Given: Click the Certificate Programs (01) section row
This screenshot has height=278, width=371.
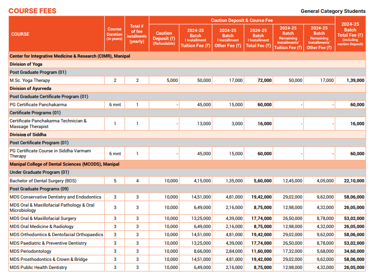Looking at the screenshot, I should (187, 113).
